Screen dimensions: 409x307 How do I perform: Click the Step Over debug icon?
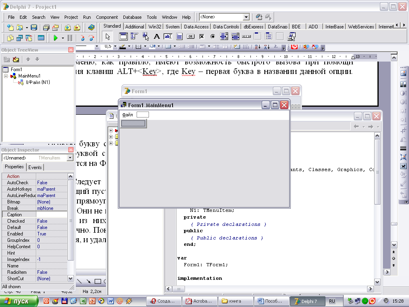91,38
